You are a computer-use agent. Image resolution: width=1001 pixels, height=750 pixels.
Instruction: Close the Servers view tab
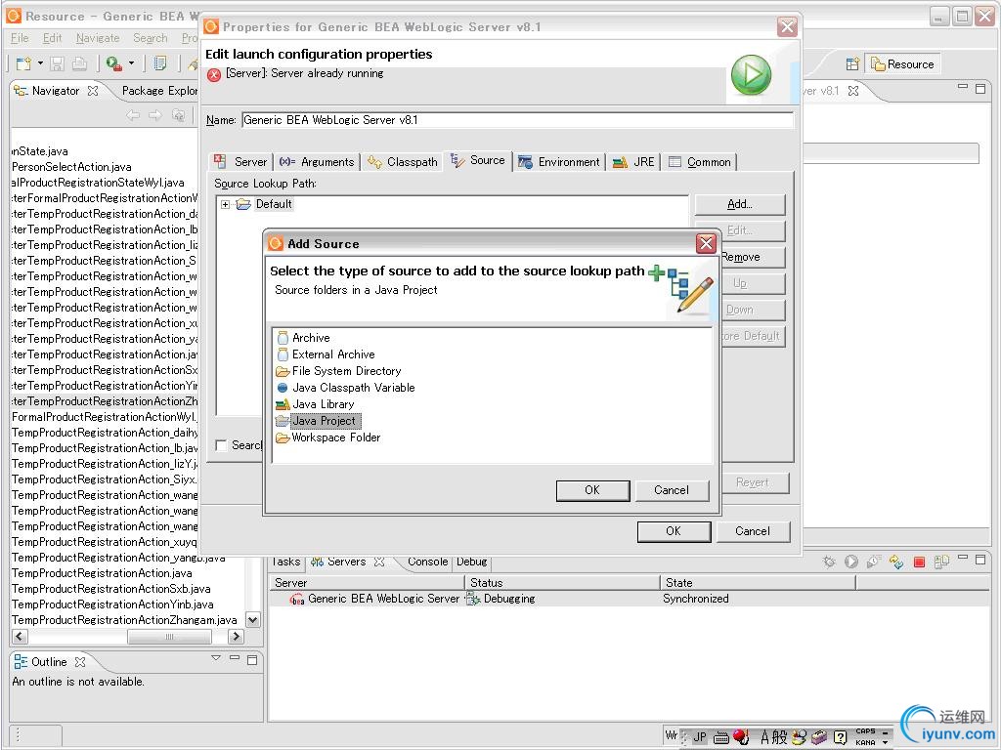[x=379, y=562]
